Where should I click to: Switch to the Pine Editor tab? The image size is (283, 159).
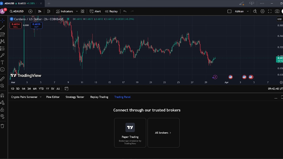pyautogui.click(x=53, y=97)
